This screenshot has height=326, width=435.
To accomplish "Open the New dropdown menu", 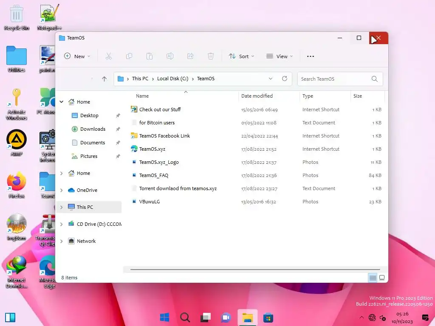I will click(77, 56).
